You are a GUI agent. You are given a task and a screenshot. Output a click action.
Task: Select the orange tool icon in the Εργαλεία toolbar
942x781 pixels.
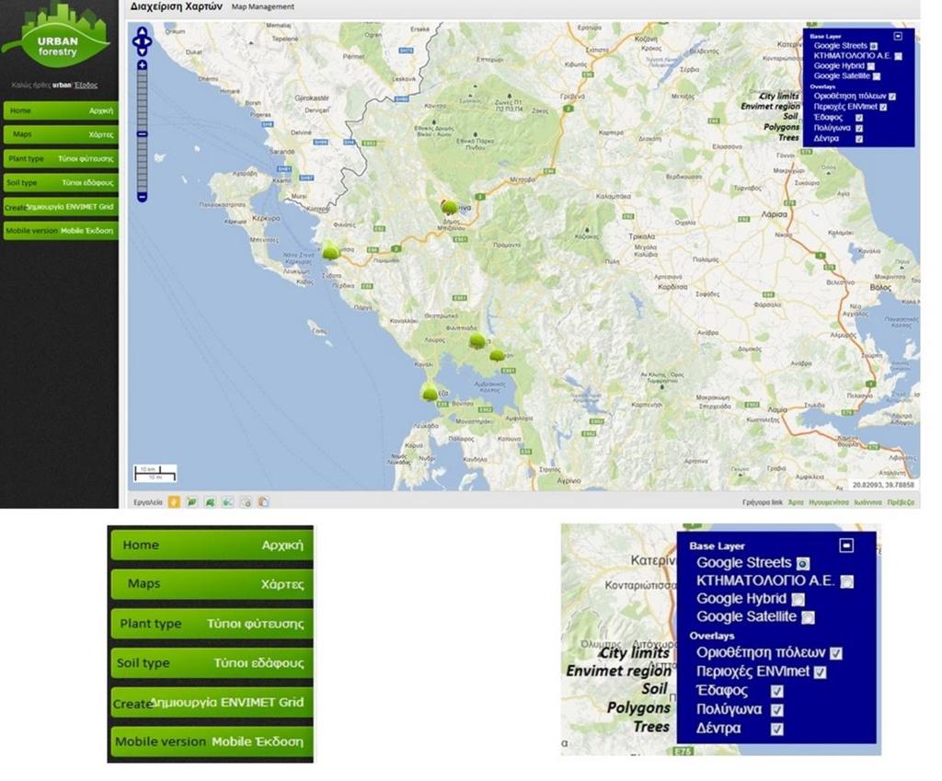coord(174,501)
